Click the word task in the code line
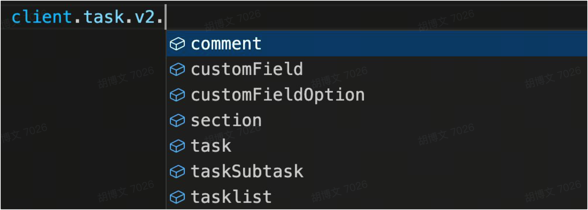 pyautogui.click(x=104, y=17)
